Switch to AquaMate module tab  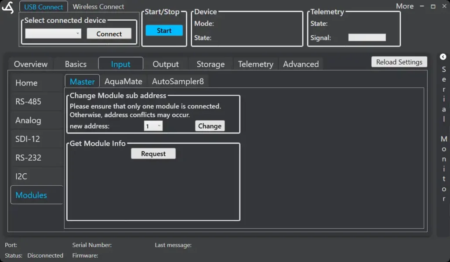point(123,81)
